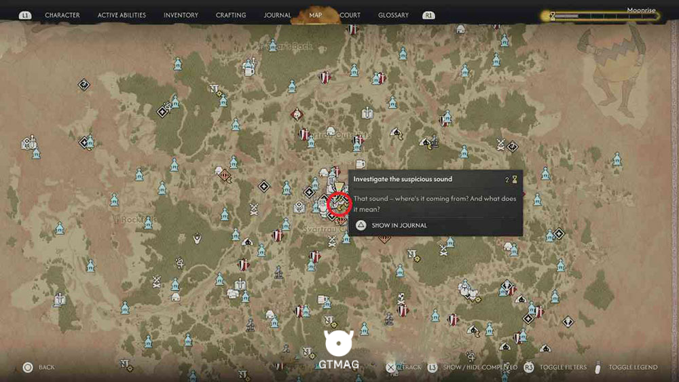Go to the Crafting tab
The image size is (679, 382).
pos(231,15)
